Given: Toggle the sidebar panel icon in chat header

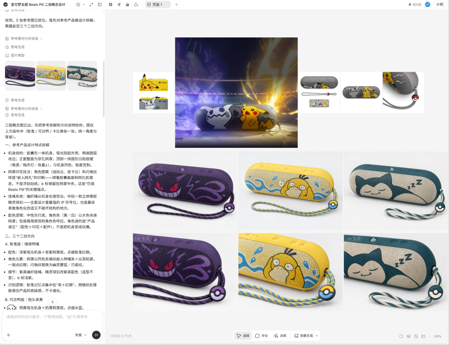Looking at the screenshot, I should [x=100, y=5].
